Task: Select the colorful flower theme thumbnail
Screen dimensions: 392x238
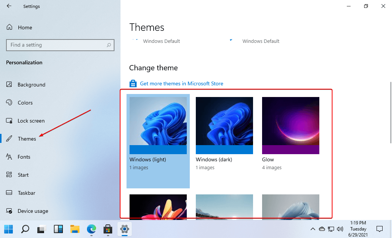Action: pos(158,207)
